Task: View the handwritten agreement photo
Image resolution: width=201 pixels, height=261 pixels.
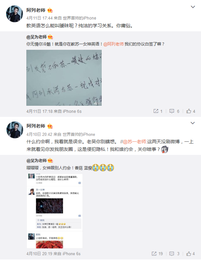Action: 64,78
